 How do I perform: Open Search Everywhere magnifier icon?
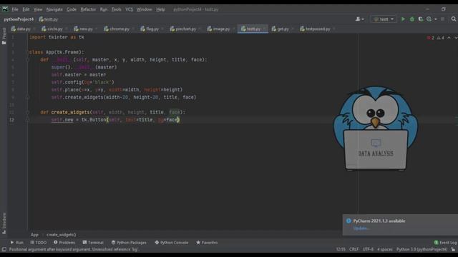coord(453,19)
